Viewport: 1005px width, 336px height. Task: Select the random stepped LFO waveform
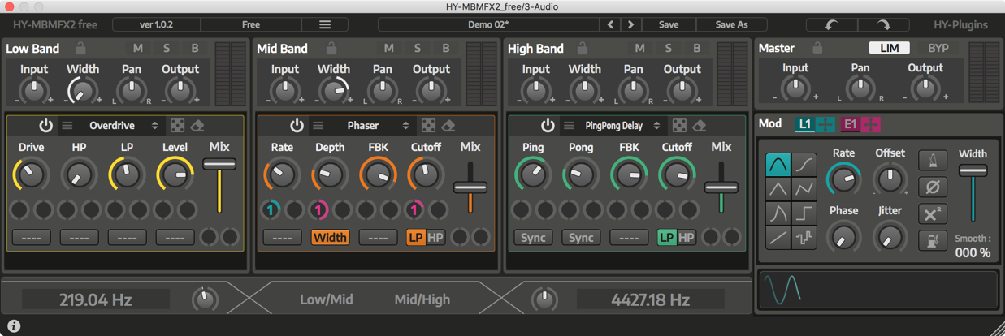pyautogui.click(x=804, y=238)
